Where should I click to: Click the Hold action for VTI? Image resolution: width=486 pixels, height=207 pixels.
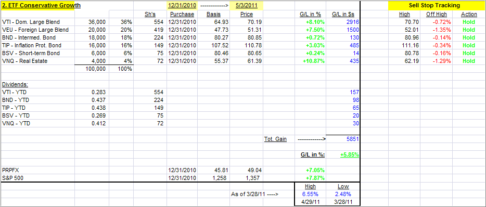[469, 22]
